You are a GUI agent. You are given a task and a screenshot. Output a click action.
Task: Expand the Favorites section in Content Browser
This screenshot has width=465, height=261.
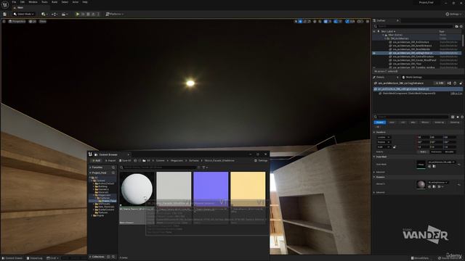pos(90,167)
